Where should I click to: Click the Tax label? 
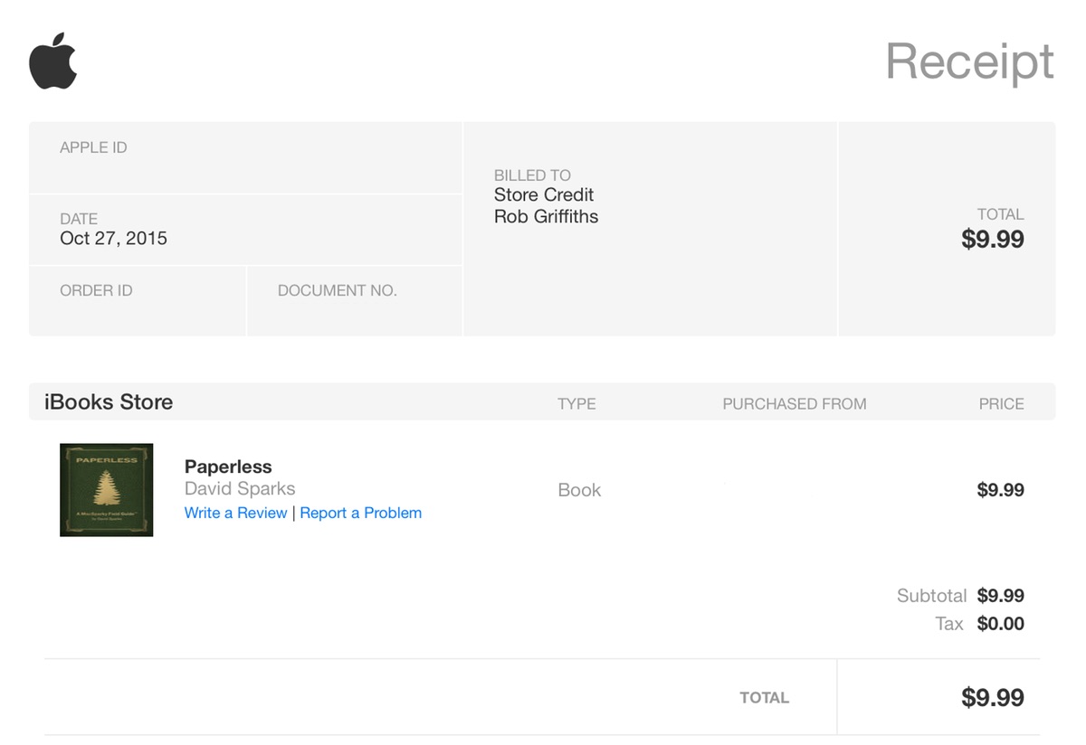[x=949, y=624]
